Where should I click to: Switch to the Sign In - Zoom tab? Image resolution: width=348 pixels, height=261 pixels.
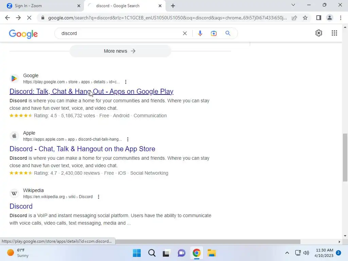point(42,6)
